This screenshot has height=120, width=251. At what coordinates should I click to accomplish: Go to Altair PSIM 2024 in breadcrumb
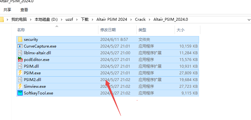point(112,19)
